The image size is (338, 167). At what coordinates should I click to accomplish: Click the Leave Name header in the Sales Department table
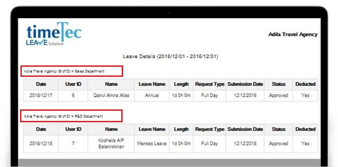[x=152, y=84]
